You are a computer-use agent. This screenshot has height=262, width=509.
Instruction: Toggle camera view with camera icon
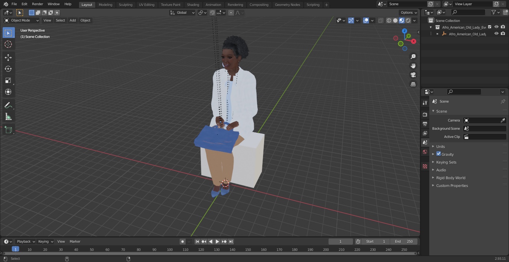(413, 75)
